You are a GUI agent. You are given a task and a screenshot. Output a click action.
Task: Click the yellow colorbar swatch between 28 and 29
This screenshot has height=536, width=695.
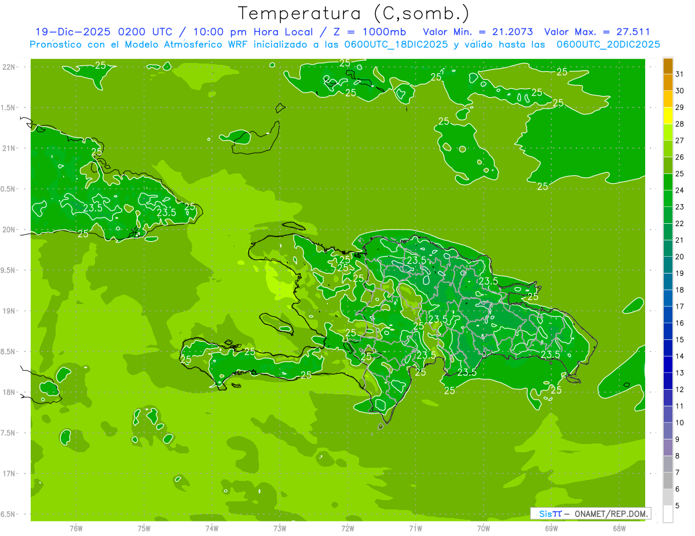coord(668,116)
